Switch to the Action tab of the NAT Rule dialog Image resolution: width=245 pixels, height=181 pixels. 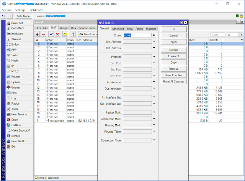pyautogui.click(x=139, y=29)
